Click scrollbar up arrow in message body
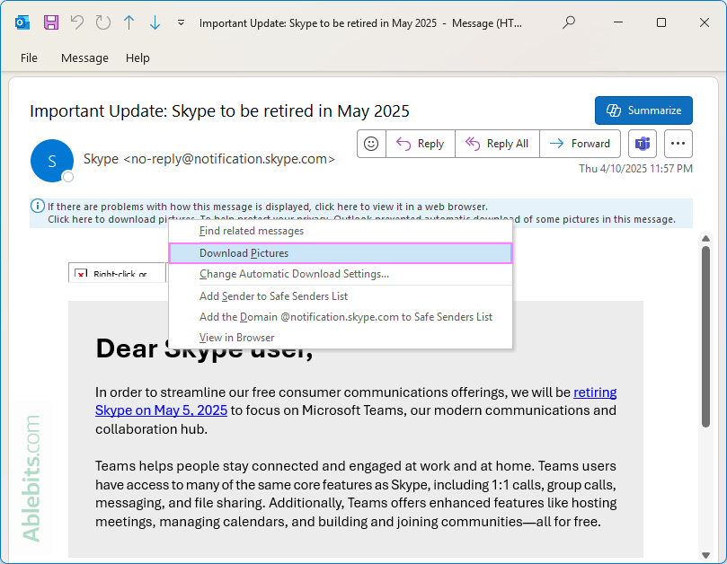The width and height of the screenshot is (727, 564). click(x=705, y=239)
